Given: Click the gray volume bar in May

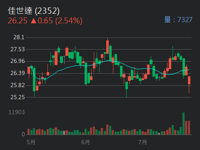Looking at the screenshot, I should tap(64, 133).
